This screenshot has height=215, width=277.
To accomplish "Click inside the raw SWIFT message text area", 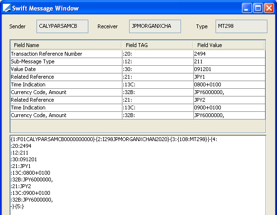I will (x=138, y=175).
